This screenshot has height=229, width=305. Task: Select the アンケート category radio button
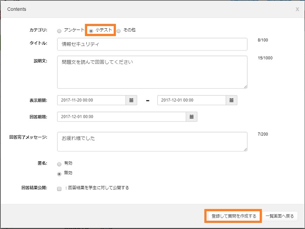point(59,31)
